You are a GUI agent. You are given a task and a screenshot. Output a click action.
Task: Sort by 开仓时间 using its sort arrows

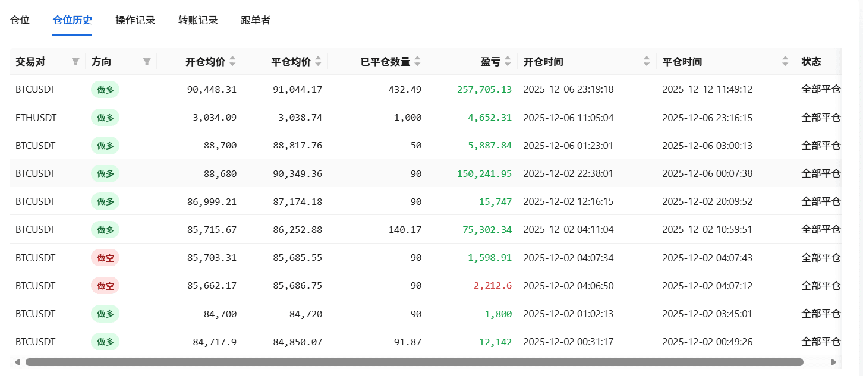[x=647, y=61]
